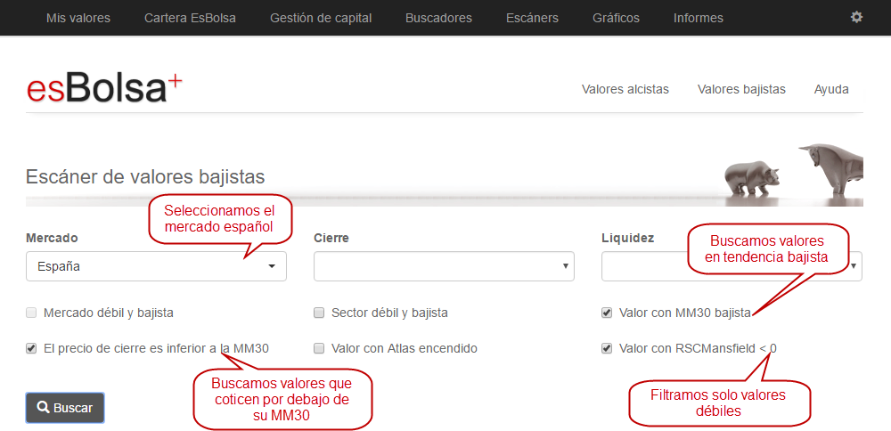Open the Gráficos menu
Screen dimensions: 891x431
click(x=616, y=18)
